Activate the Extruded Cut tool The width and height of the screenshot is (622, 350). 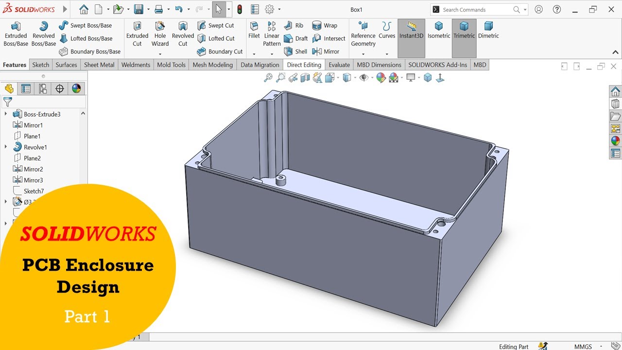[x=138, y=34]
